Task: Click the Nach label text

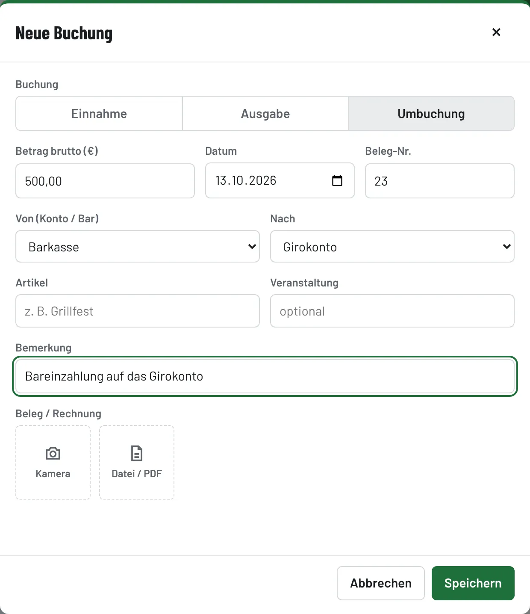Action: coord(283,218)
